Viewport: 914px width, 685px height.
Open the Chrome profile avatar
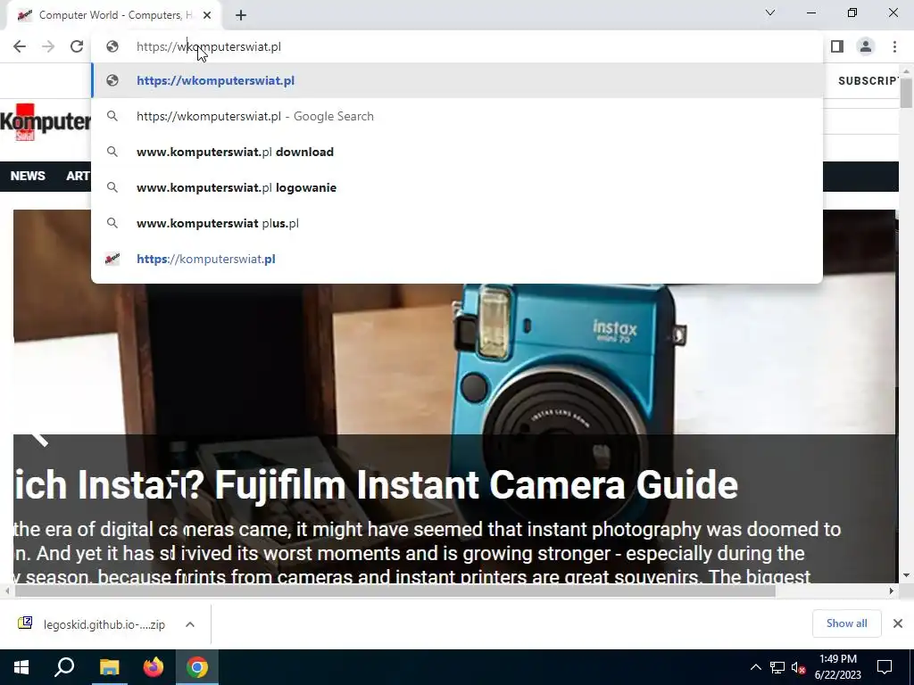pyautogui.click(x=866, y=46)
